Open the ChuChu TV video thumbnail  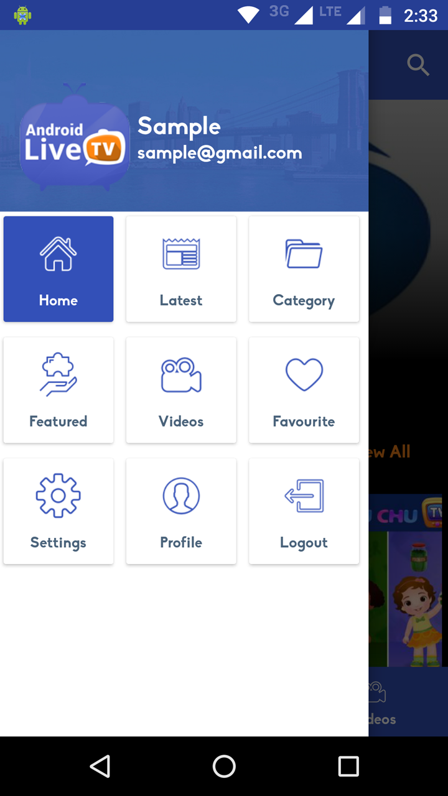tap(406, 580)
